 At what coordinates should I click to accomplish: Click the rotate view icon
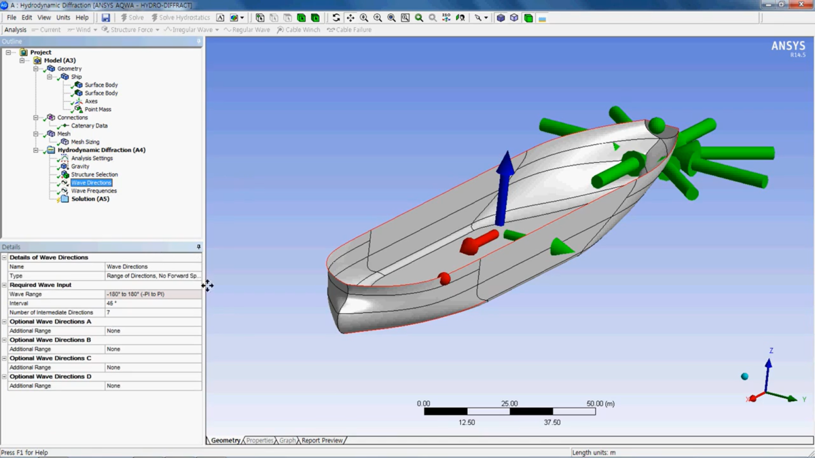336,18
